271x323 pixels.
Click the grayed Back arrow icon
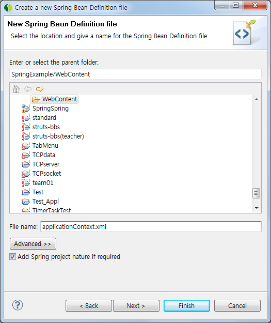tap(28, 89)
